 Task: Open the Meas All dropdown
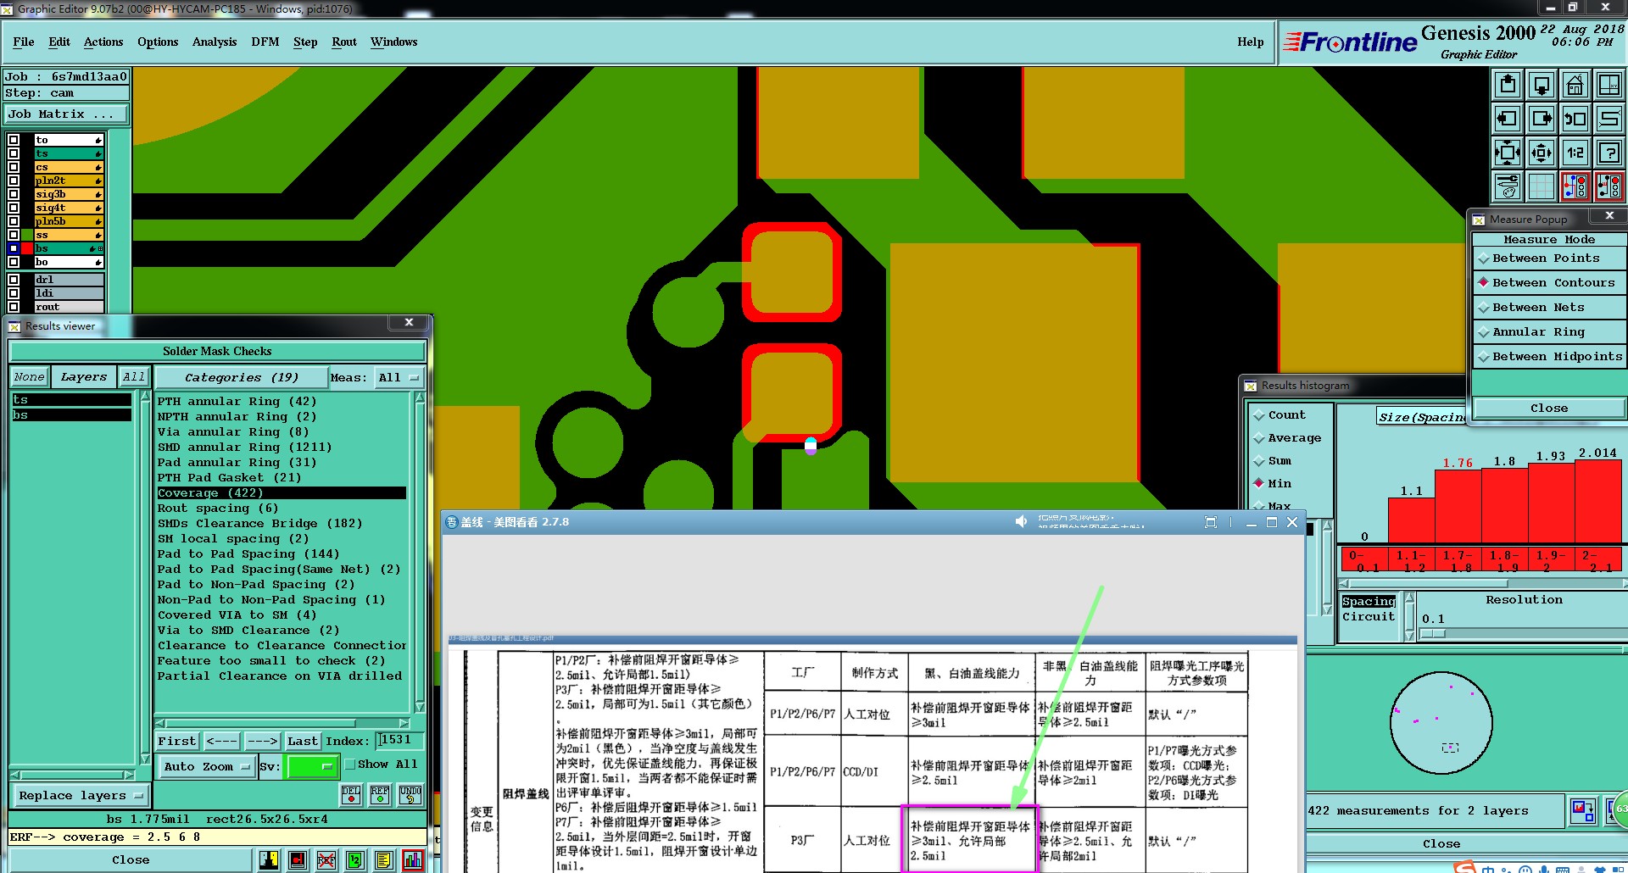coord(399,377)
